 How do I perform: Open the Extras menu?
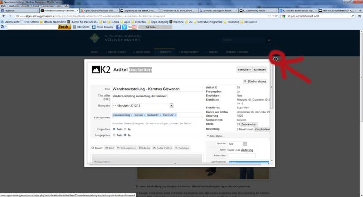pos(59,6)
